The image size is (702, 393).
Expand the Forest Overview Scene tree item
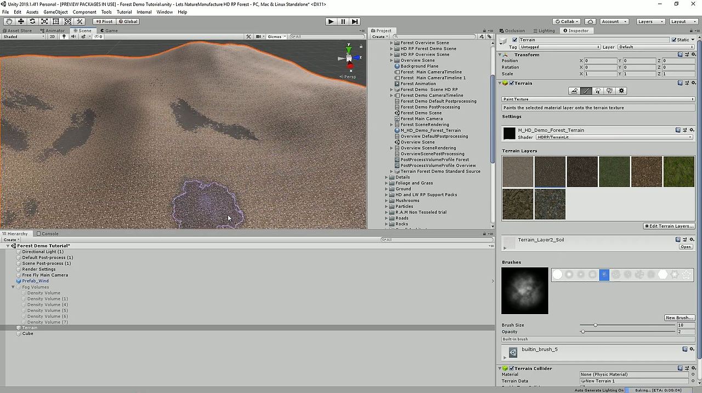pos(392,42)
